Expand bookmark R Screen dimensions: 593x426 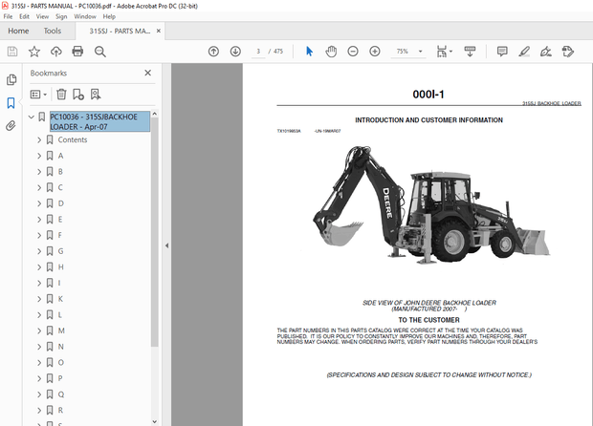pos(39,411)
